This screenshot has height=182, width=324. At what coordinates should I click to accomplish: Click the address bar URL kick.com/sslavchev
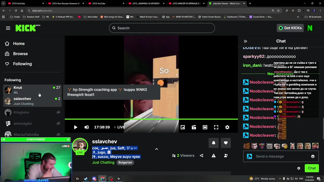pos(42,11)
